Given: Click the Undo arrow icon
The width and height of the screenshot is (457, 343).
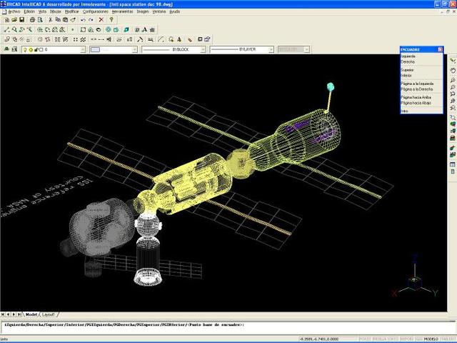Looking at the screenshot, I should [x=83, y=20].
